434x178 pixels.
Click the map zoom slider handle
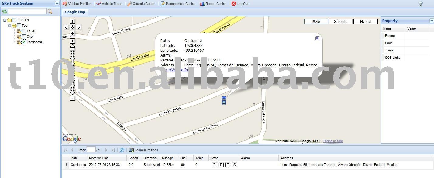tap(72, 48)
